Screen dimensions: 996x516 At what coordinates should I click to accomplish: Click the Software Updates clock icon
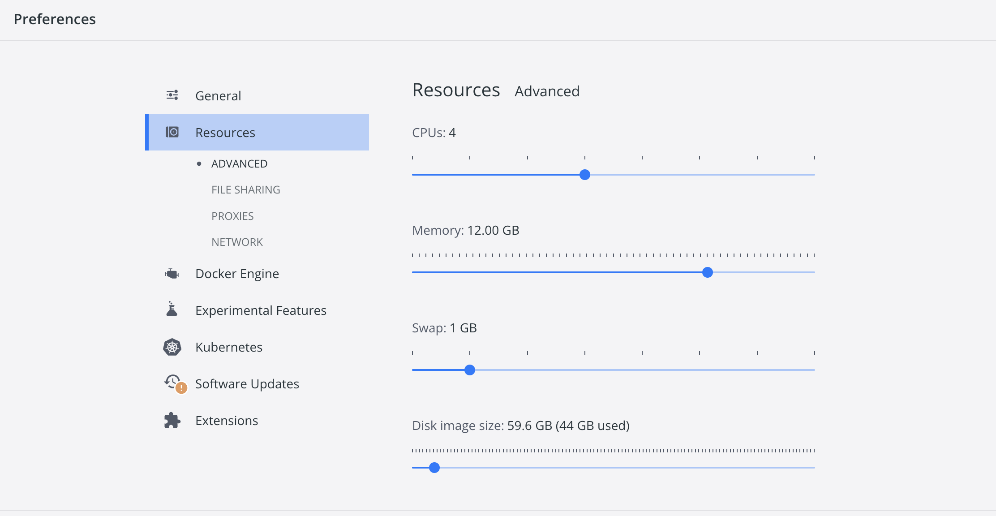point(172,381)
